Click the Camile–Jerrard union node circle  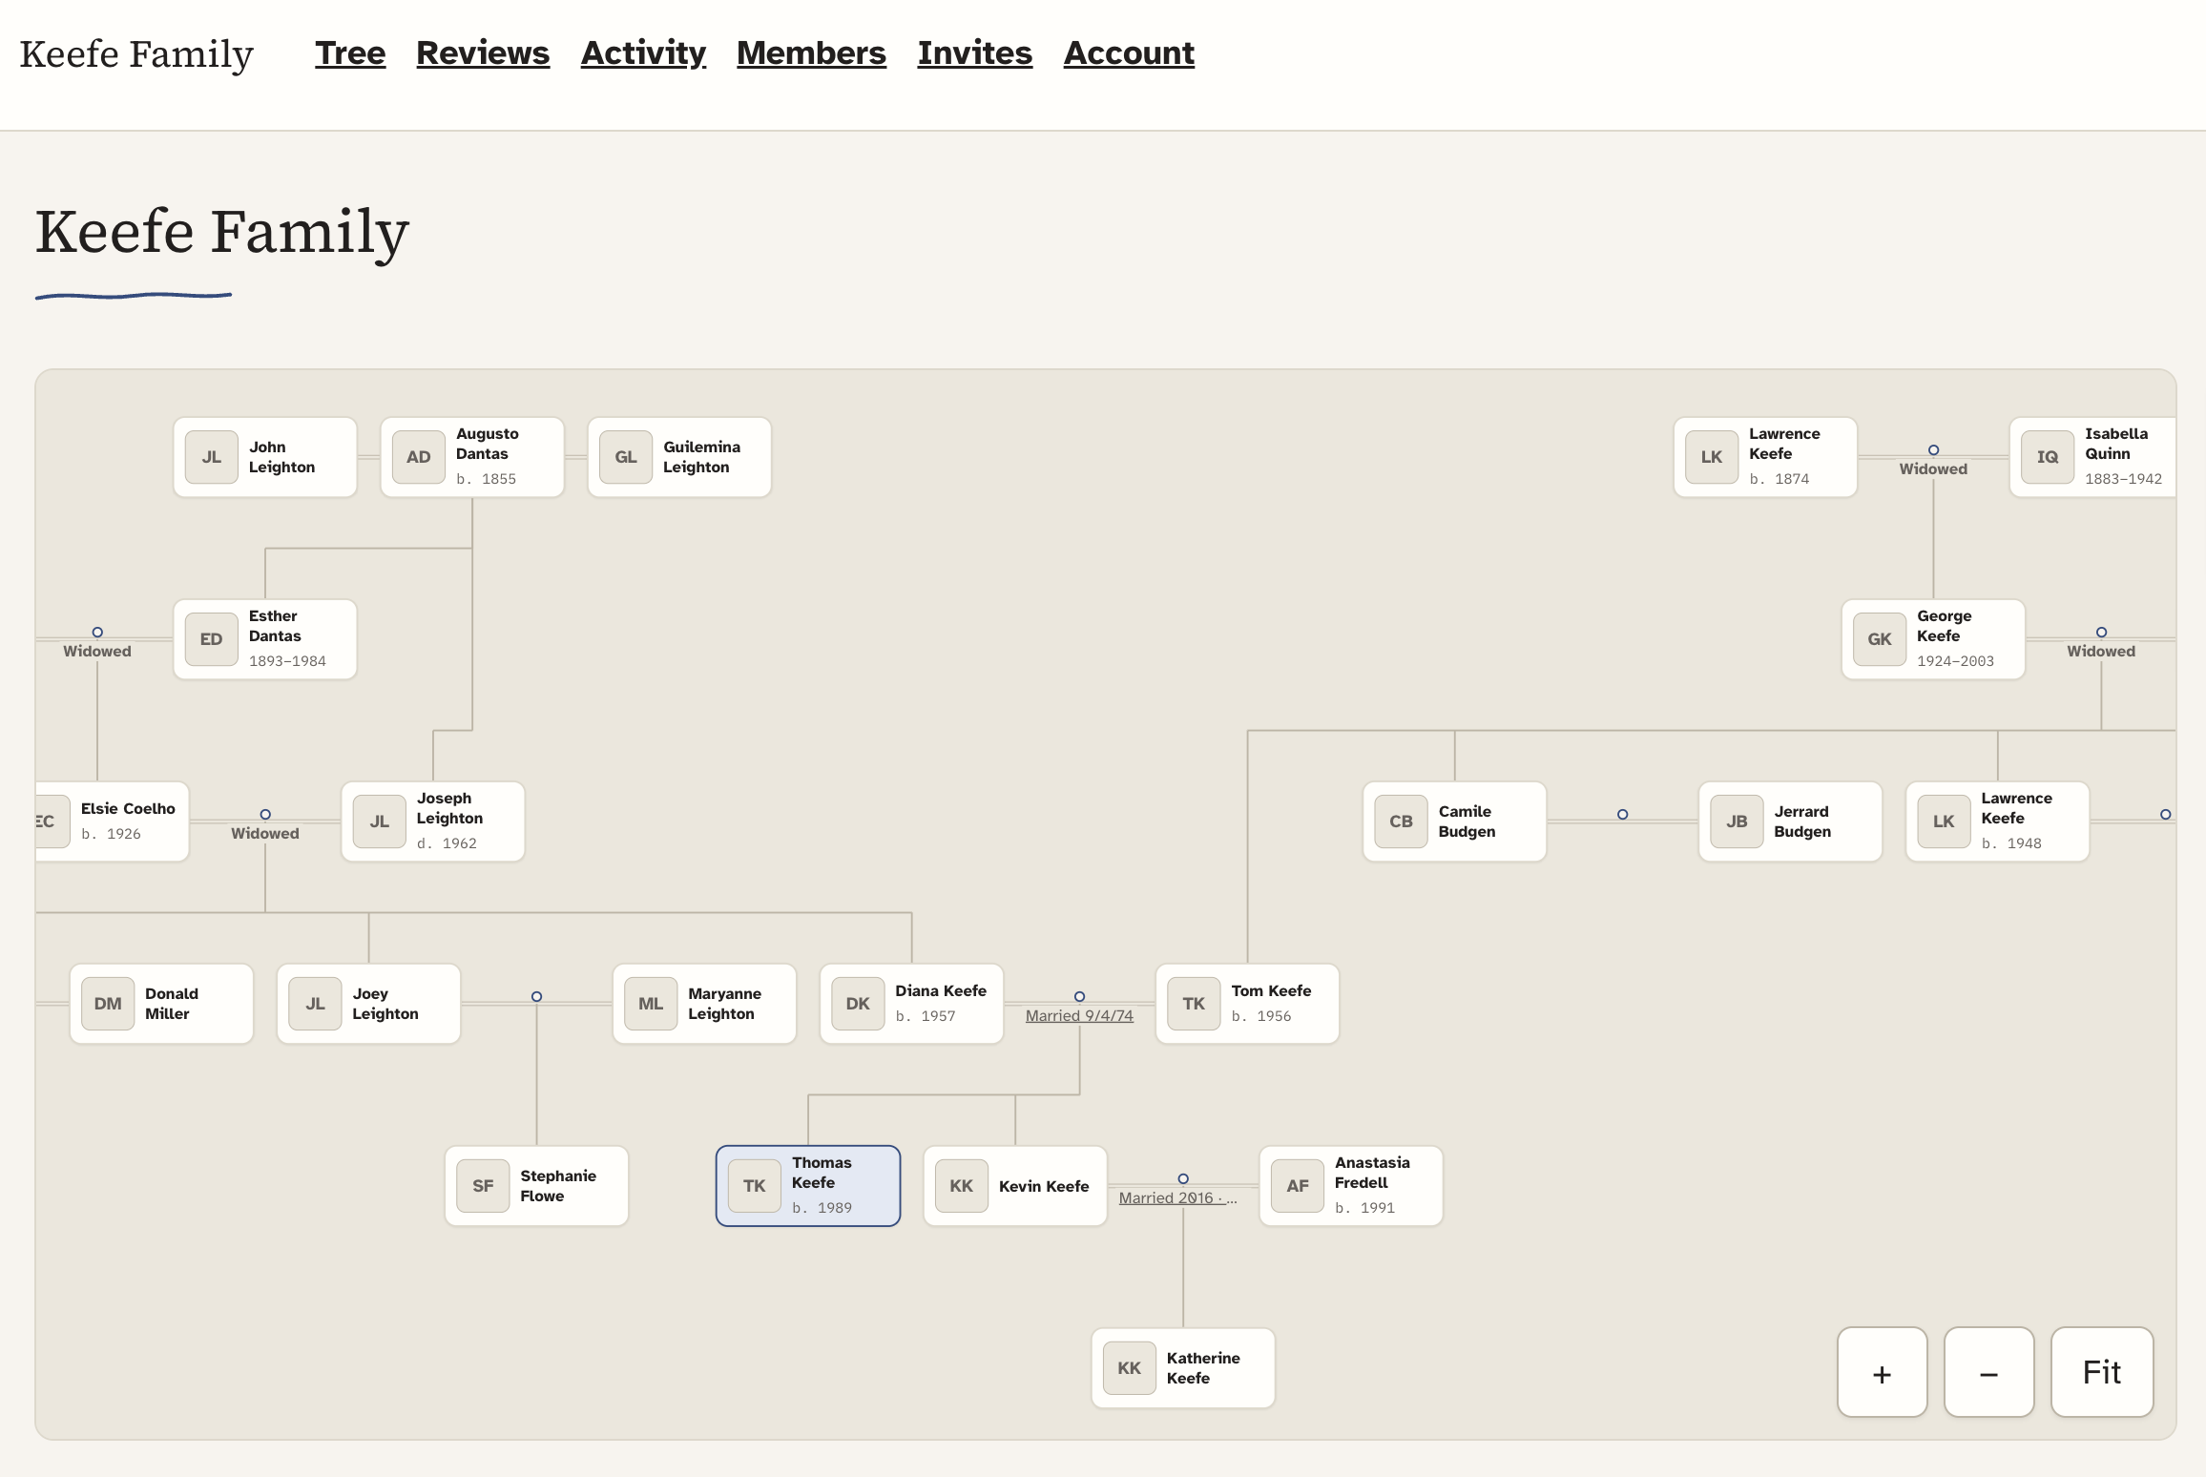tap(1622, 814)
